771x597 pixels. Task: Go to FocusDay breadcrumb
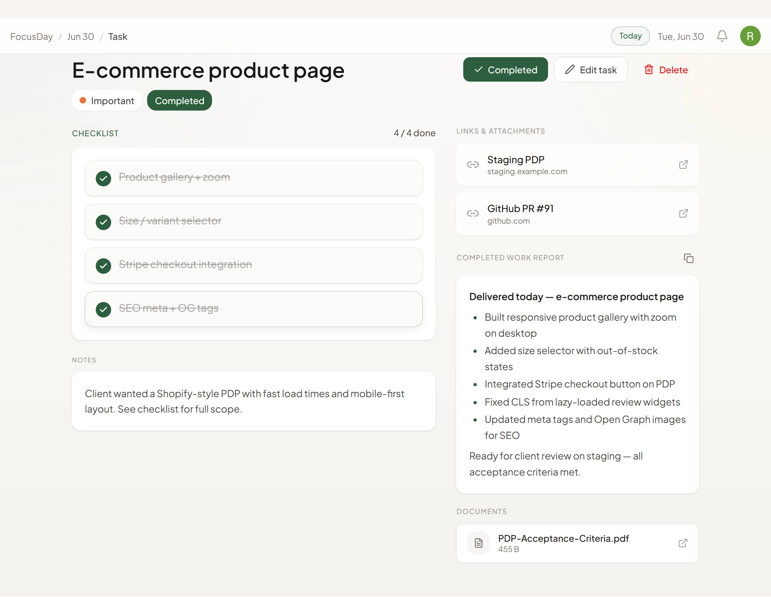click(x=31, y=37)
